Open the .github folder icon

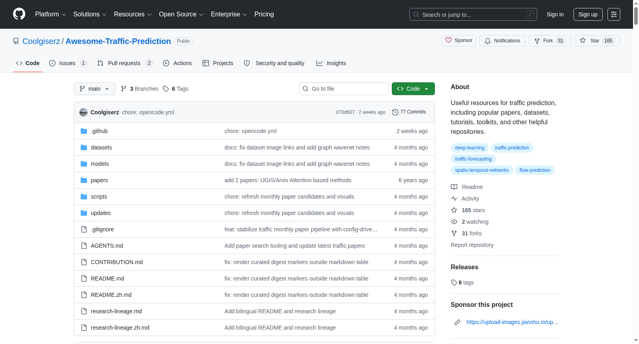tap(84, 131)
